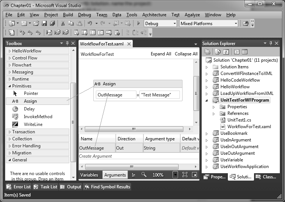Select the WriteLine activity in Toolbox
Image resolution: width=285 pixels, height=202 pixels.
(x=38, y=124)
